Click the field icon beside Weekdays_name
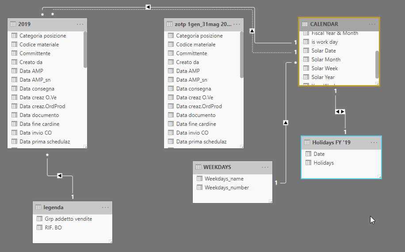Screen dimensions: 405x252 click(199, 178)
